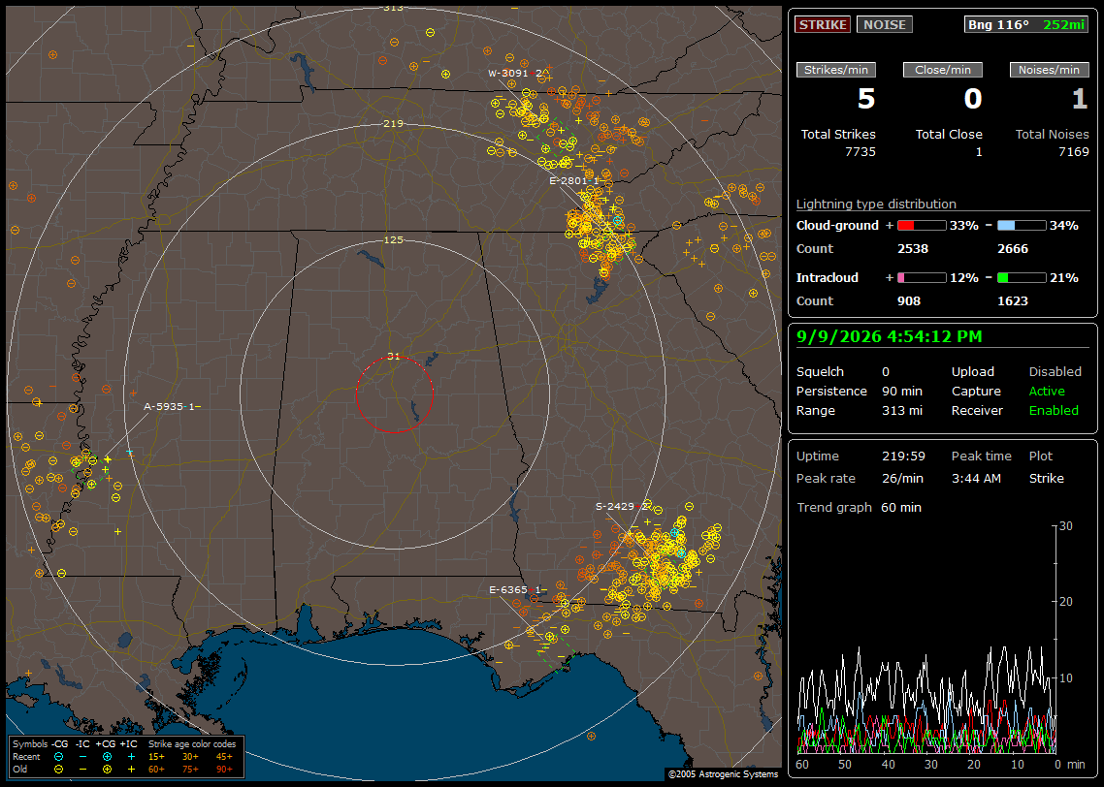
Task: Click the Close/min header button
Action: coord(943,70)
